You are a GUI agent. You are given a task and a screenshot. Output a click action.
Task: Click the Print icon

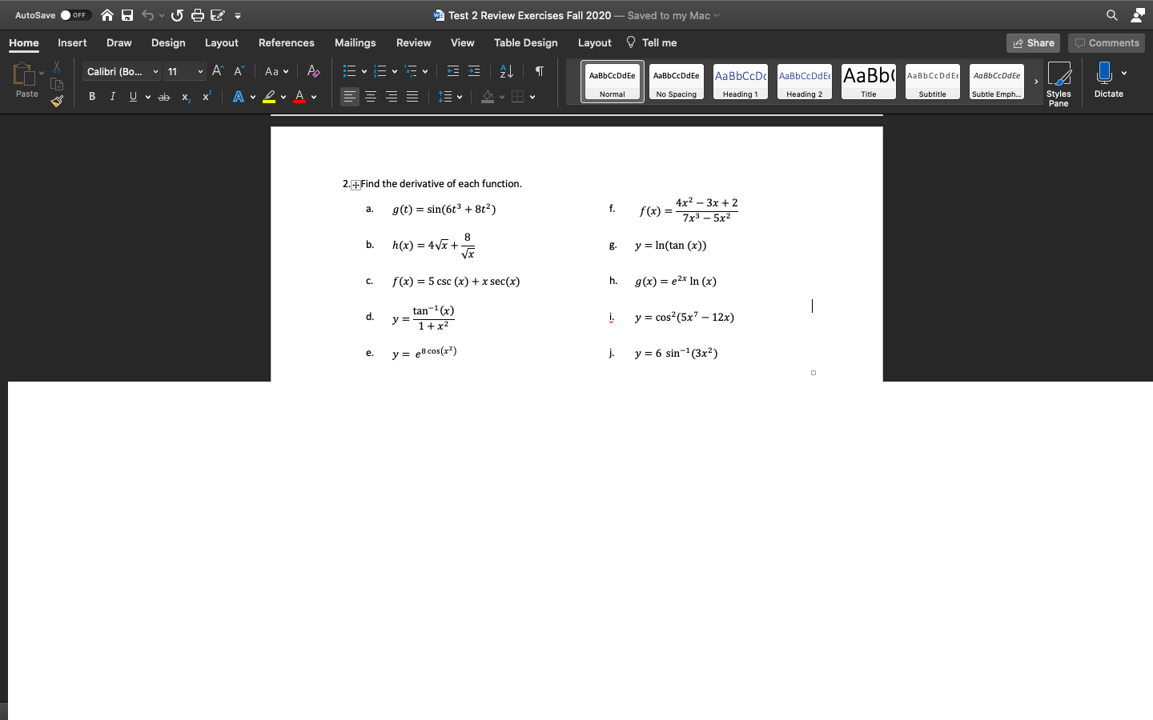tap(197, 14)
